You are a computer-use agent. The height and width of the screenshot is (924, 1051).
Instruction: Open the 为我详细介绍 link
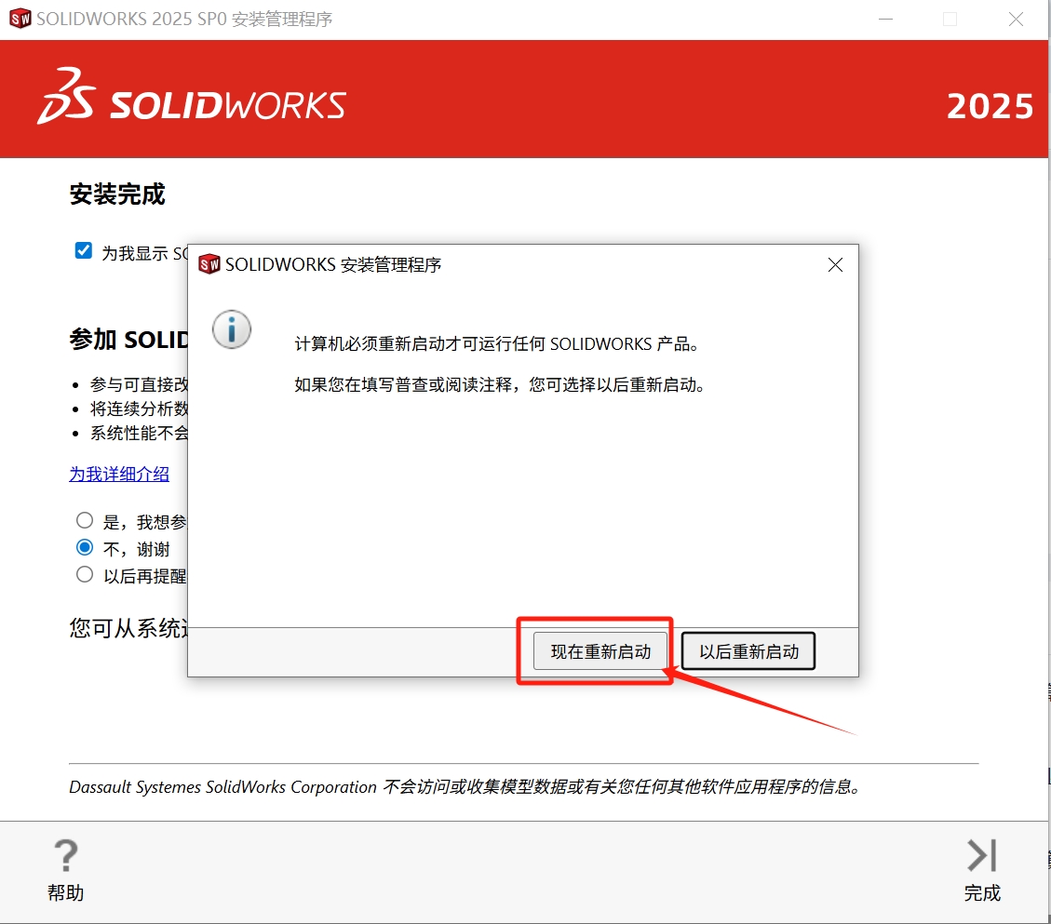coord(119,475)
